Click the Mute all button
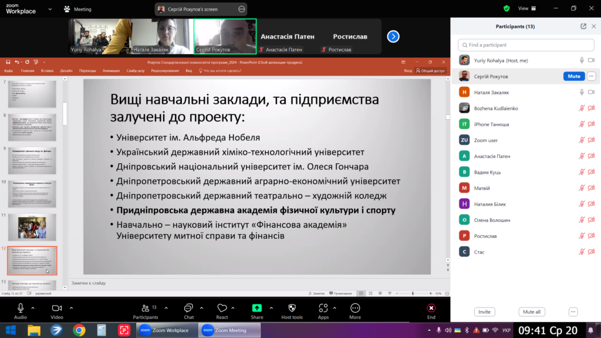This screenshot has width=601, height=338. [532, 312]
